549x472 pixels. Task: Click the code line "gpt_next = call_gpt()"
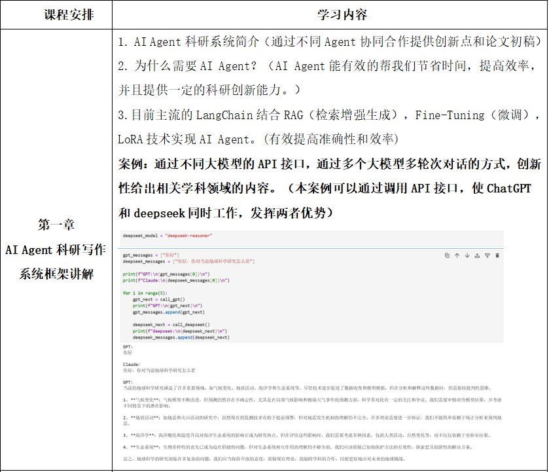(x=159, y=299)
